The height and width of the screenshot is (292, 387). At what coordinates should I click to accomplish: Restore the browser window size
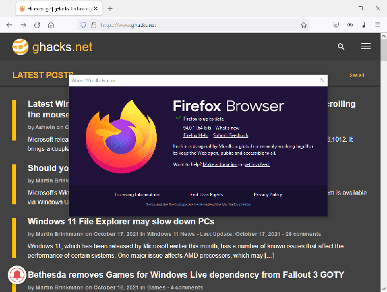[361, 8]
